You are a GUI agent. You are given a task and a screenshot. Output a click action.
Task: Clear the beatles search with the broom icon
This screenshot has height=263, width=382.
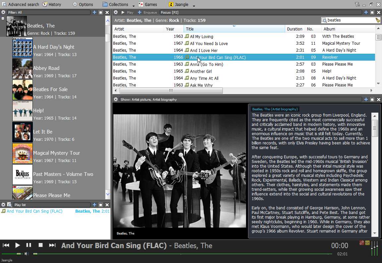click(x=378, y=20)
